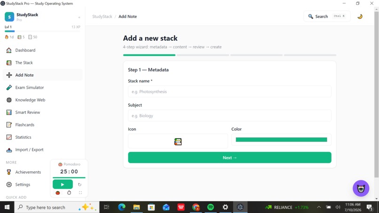Click the Flashcards notepad icon
Screen dimensions: 379x213
(x=9, y=125)
